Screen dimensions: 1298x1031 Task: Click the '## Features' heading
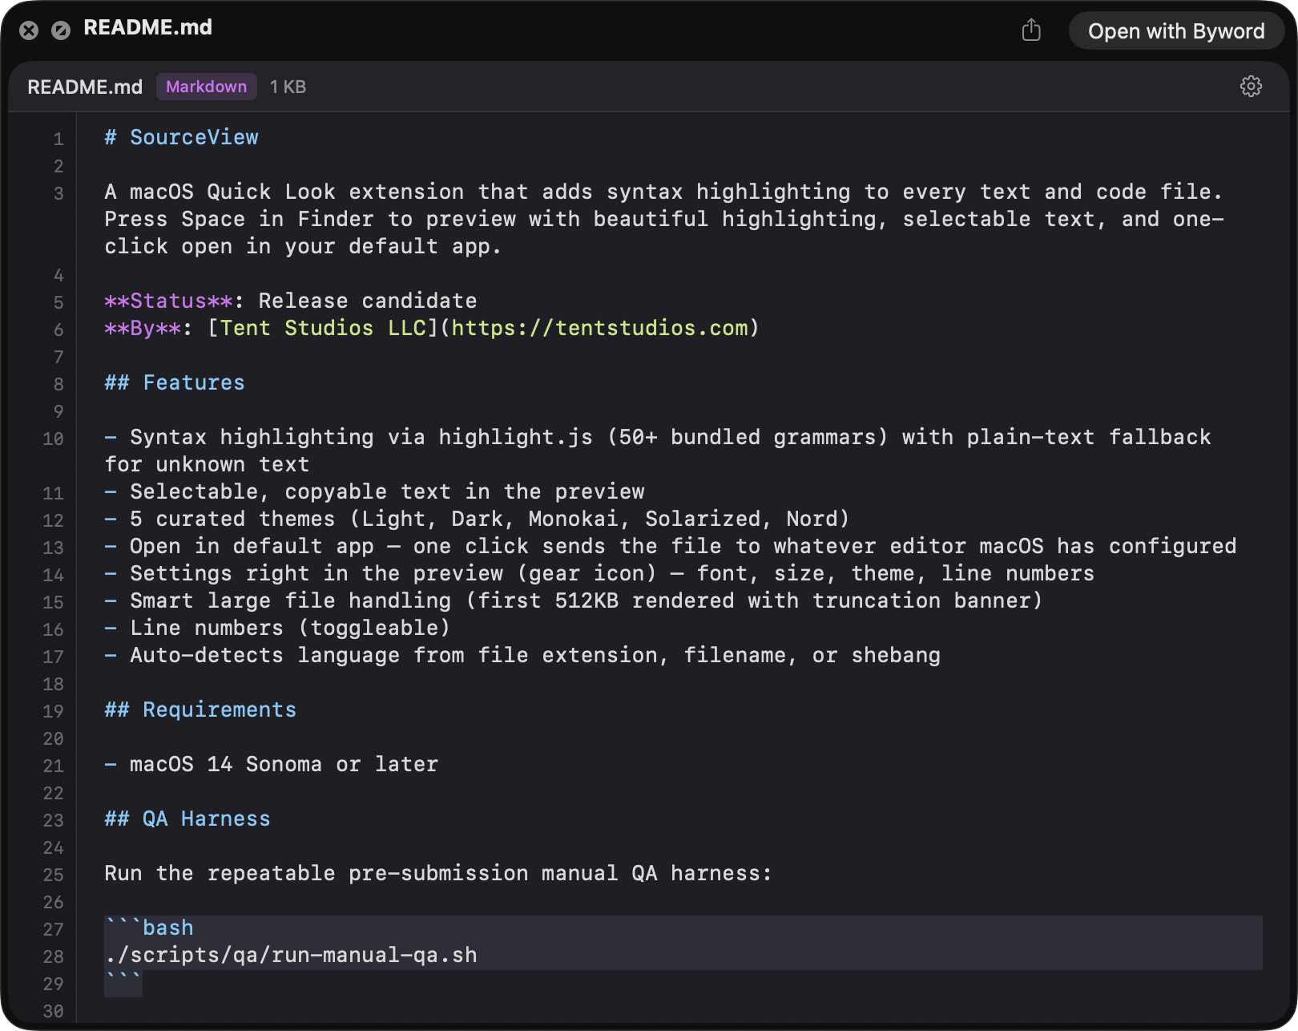click(x=175, y=382)
